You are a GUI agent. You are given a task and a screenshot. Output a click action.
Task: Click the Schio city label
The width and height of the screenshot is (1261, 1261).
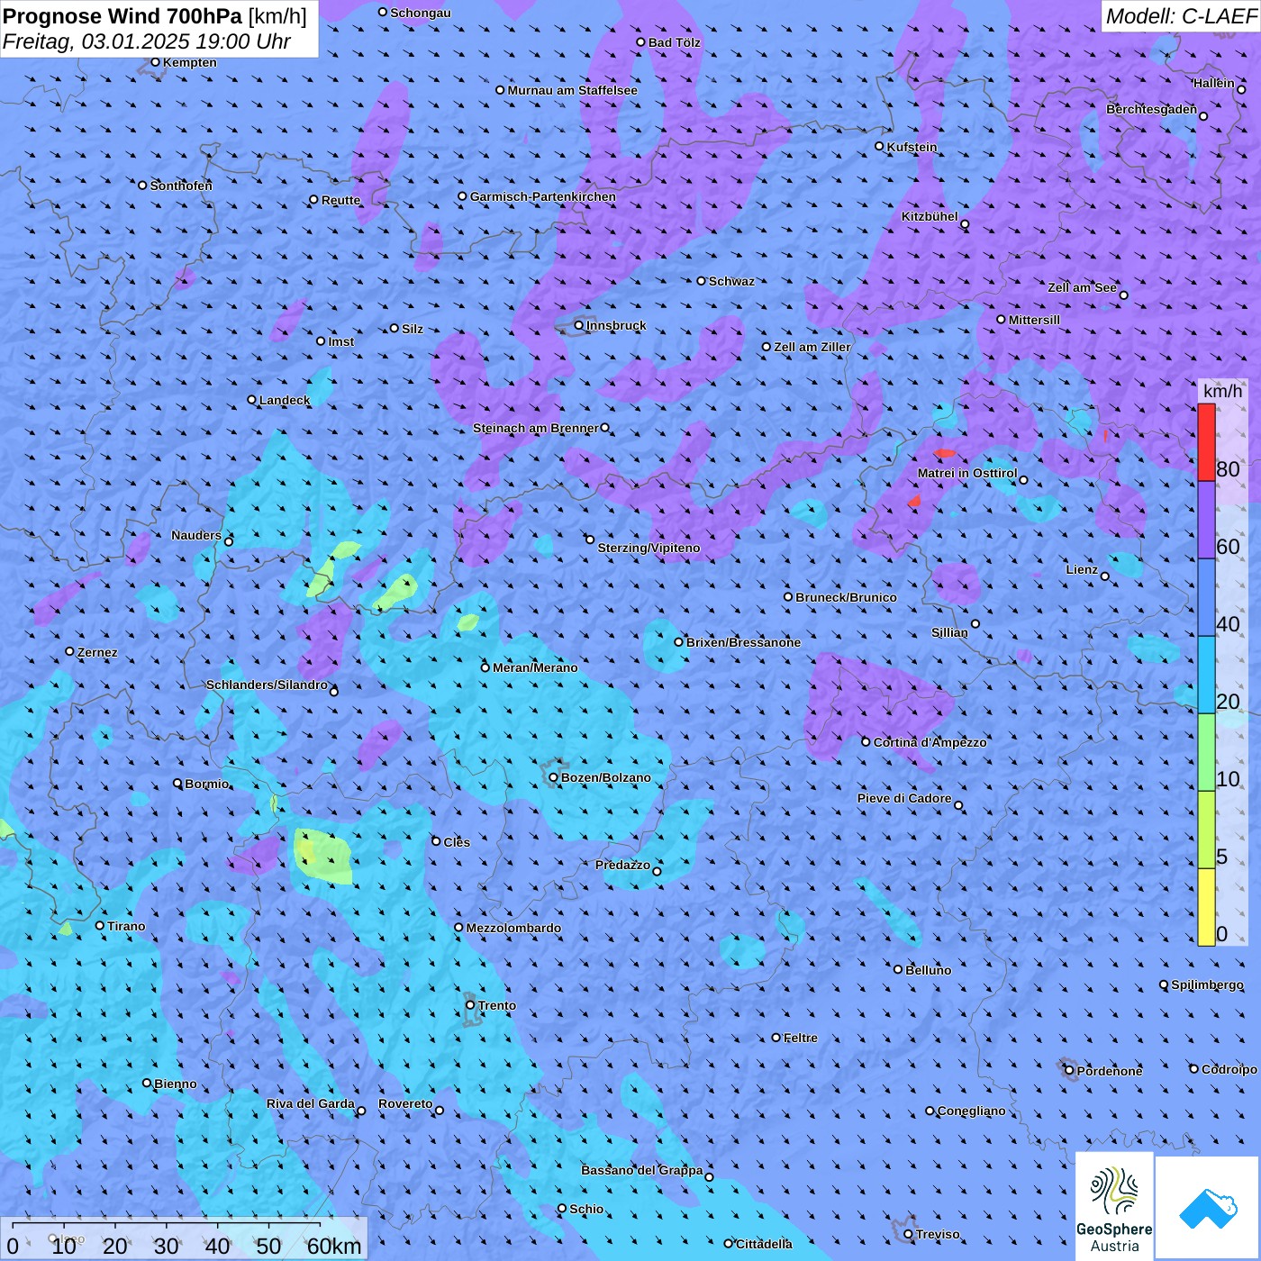click(x=586, y=1209)
